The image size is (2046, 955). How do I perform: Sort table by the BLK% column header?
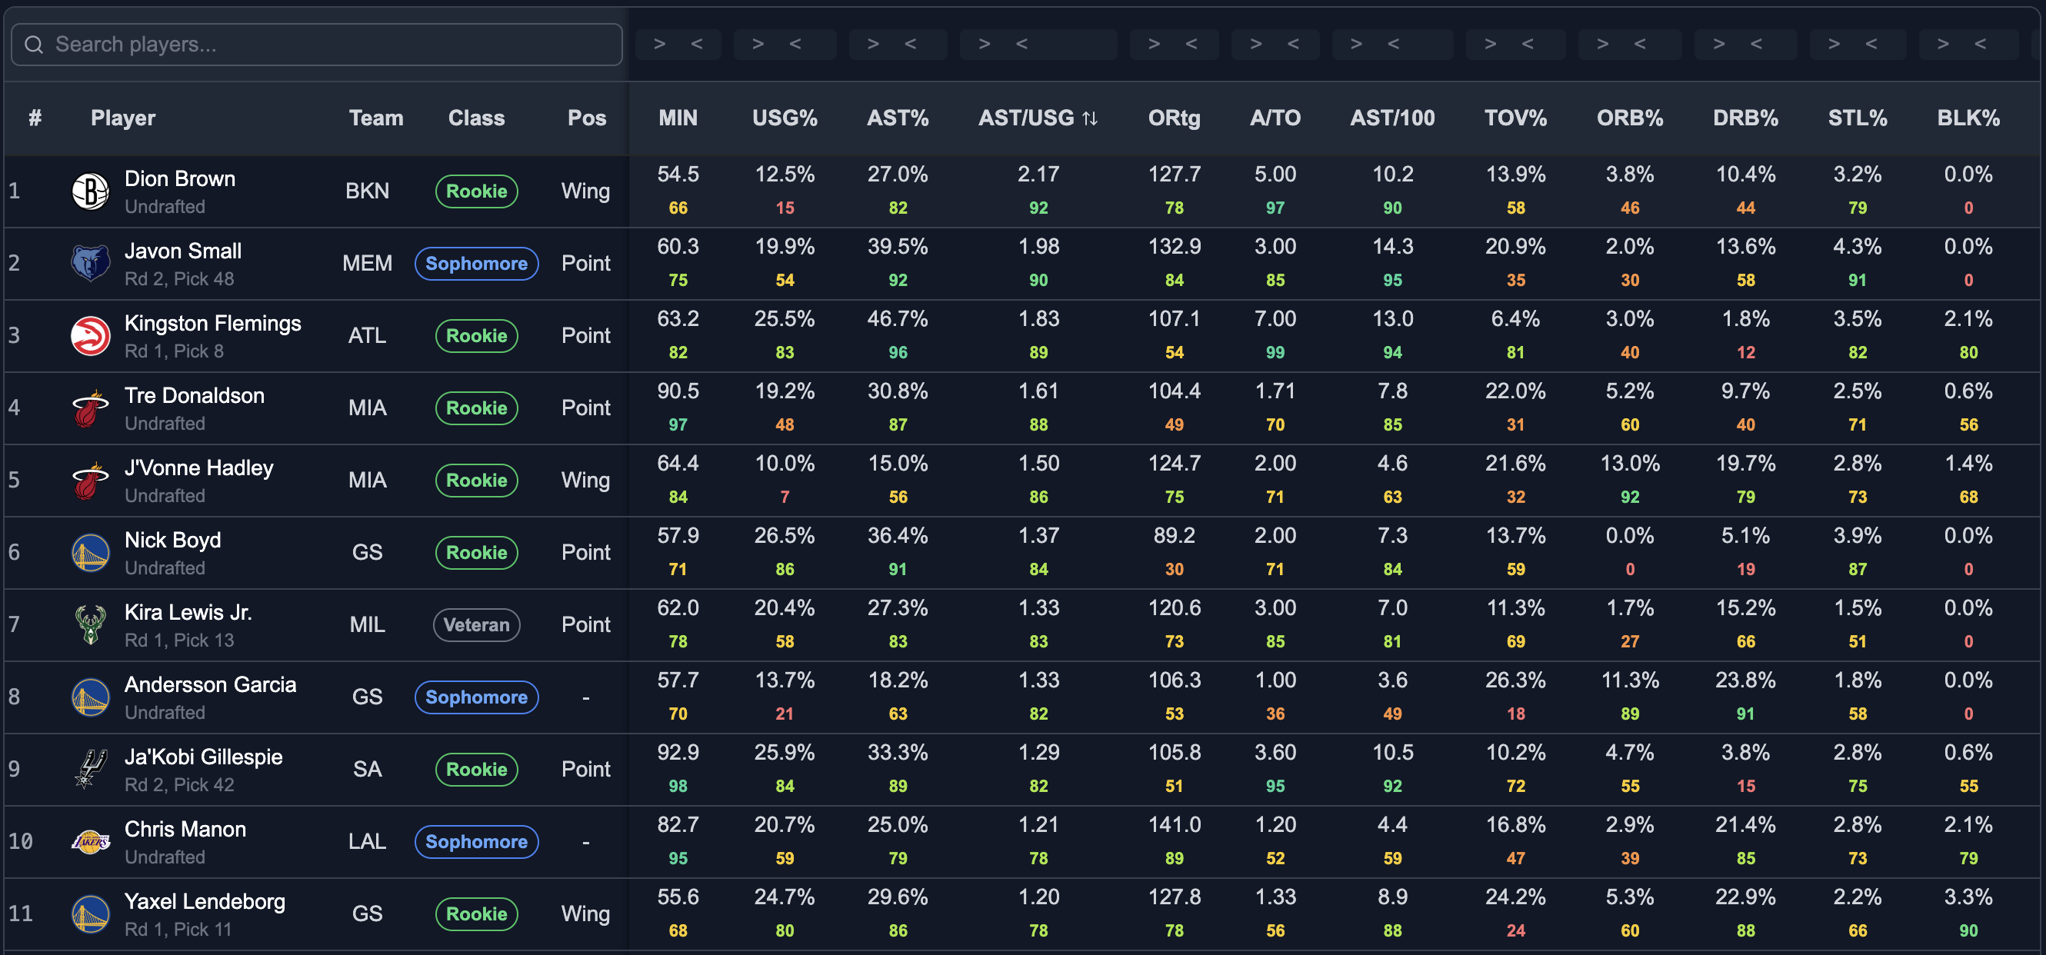pos(1968,118)
